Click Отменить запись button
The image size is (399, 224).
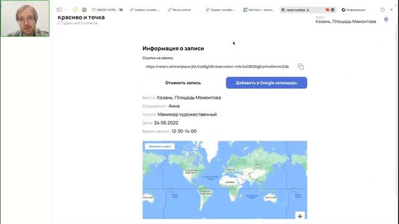coord(183,83)
